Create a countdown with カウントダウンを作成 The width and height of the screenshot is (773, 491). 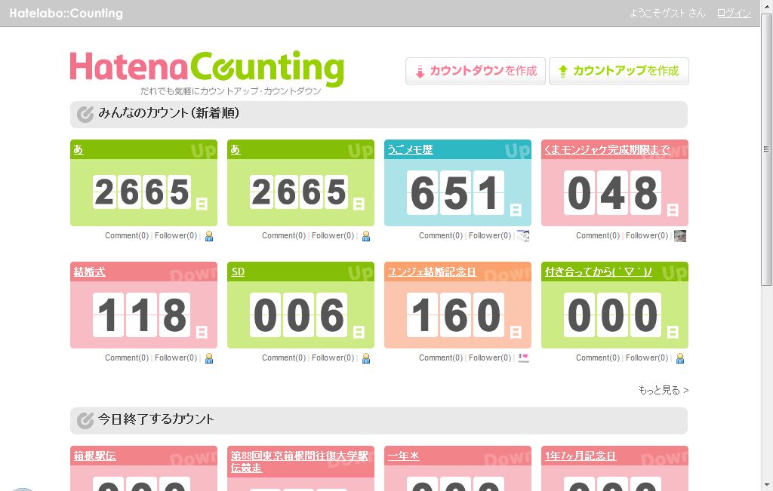coord(476,71)
